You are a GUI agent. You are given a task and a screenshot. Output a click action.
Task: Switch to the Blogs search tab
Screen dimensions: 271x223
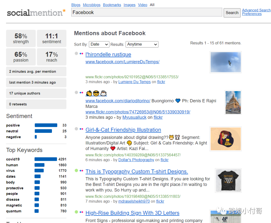[76, 5]
